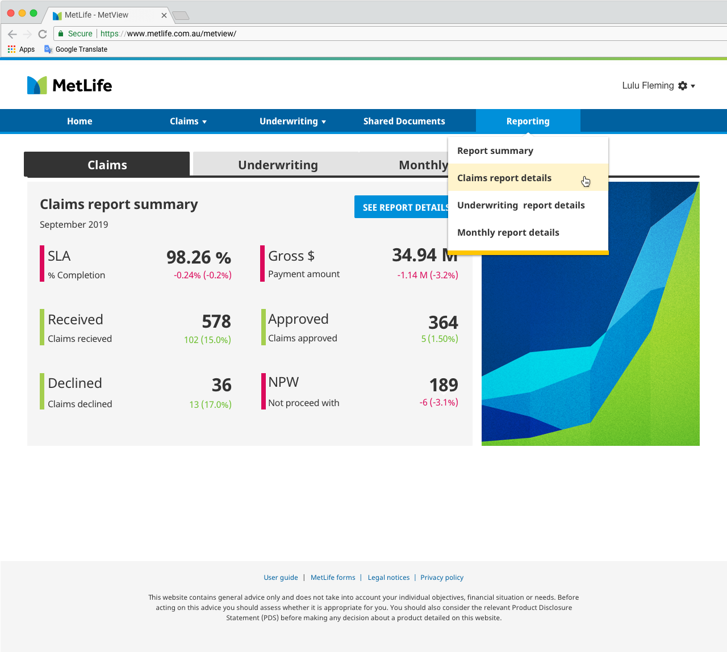Click the Claims report summary heading
Viewport: 727px width, 652px height.
pos(119,204)
